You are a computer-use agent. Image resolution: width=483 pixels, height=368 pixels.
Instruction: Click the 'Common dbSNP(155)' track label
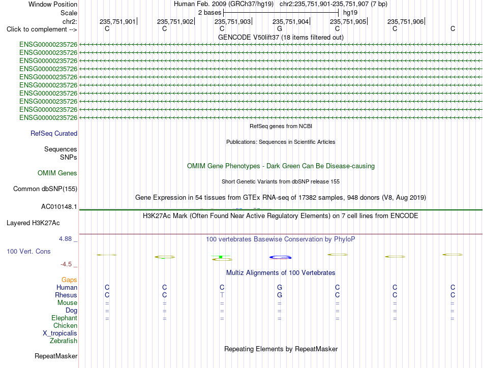(x=45, y=189)
